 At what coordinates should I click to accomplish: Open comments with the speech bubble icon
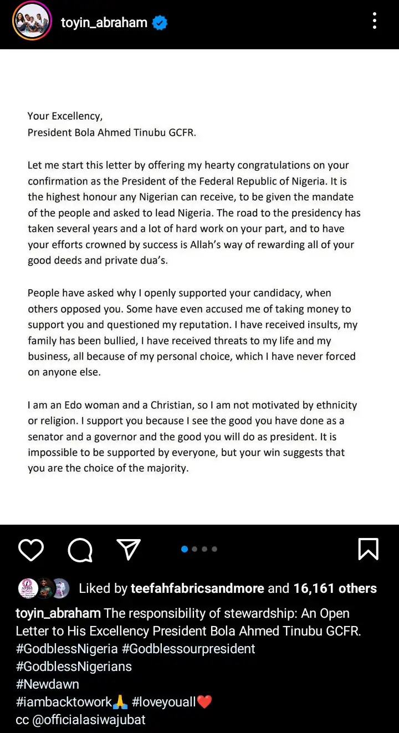[x=80, y=550]
